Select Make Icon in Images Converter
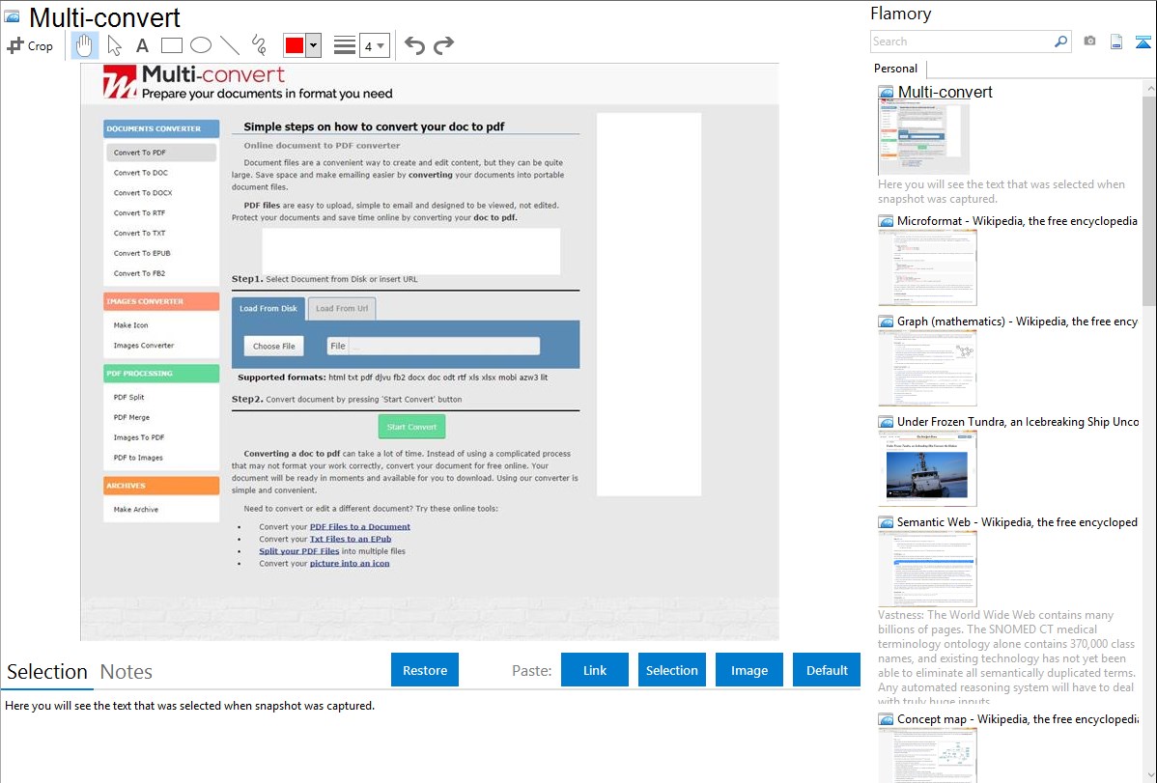The height and width of the screenshot is (783, 1157). point(130,325)
